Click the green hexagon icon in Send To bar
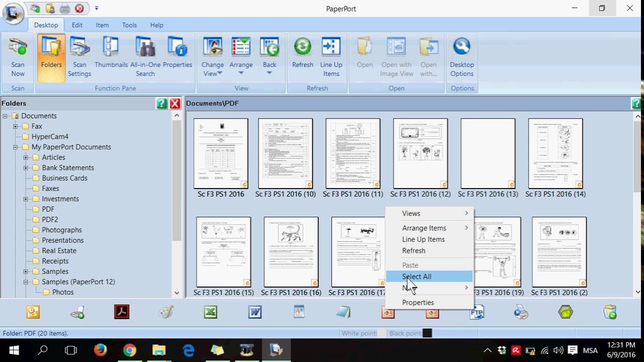The image size is (644, 362). pos(566,312)
